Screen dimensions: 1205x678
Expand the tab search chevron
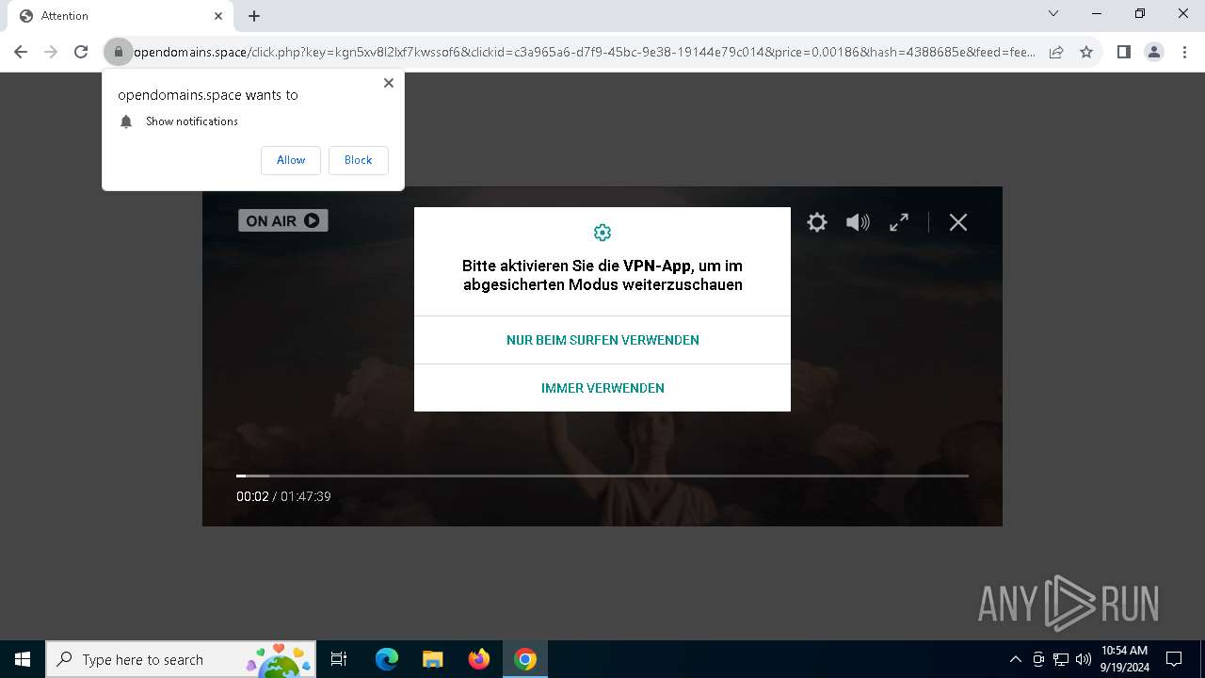tap(1053, 13)
